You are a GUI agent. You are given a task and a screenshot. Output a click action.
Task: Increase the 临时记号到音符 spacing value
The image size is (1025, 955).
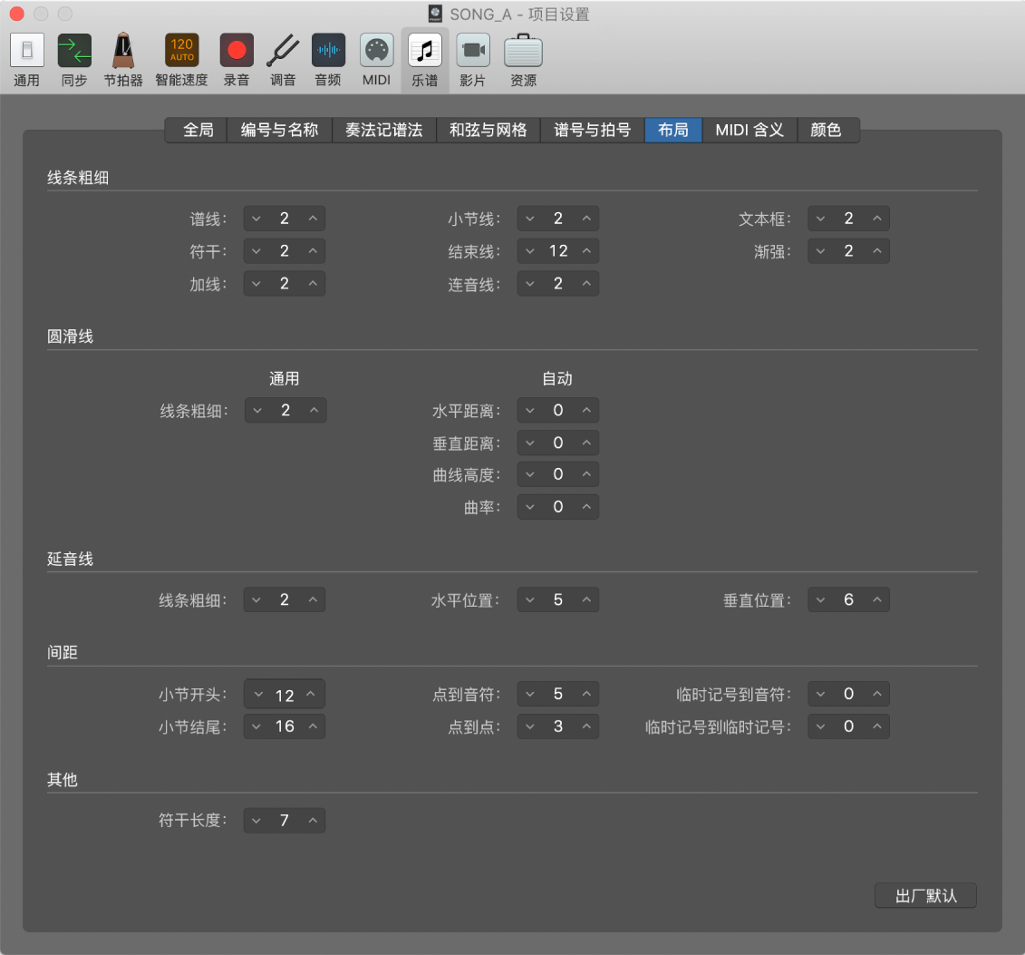tap(877, 694)
